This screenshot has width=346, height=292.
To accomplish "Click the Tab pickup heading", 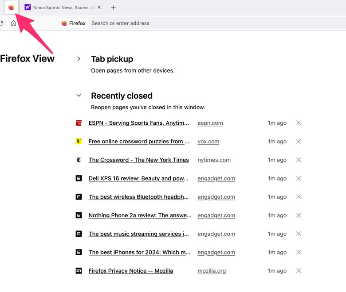I will [x=112, y=59].
